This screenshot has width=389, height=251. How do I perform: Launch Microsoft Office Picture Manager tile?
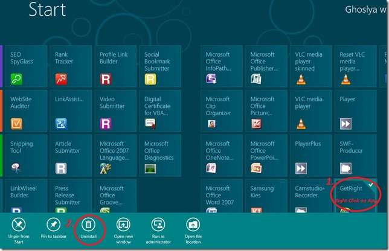(266, 111)
